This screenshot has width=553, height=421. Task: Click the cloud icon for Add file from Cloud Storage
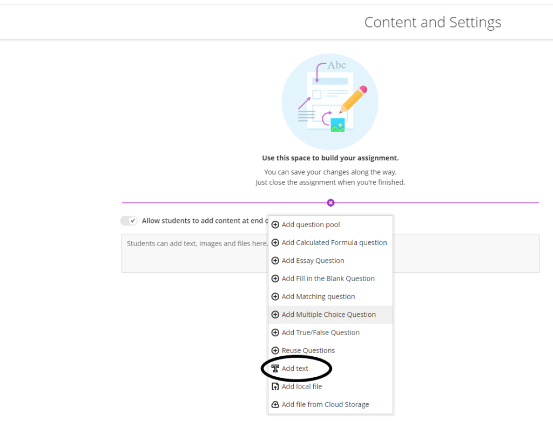point(275,404)
